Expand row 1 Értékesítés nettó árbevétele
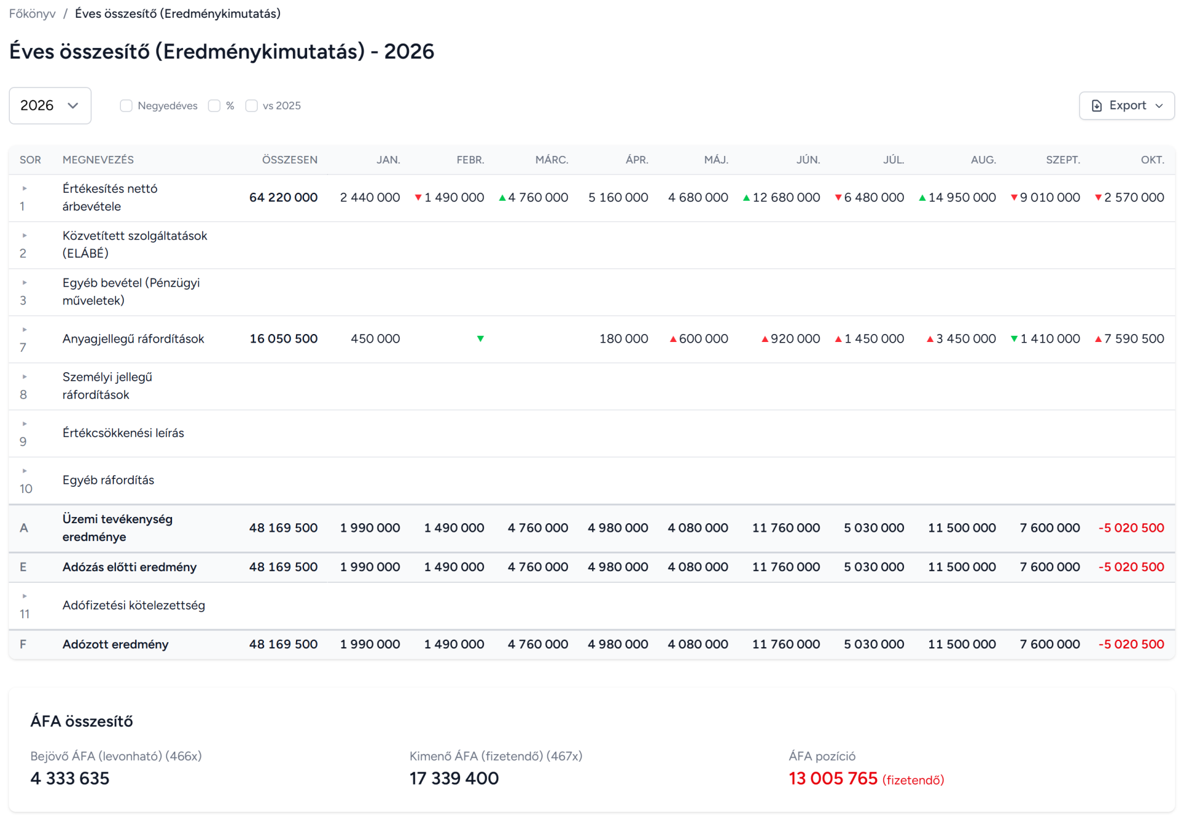1184x835 pixels. pos(25,189)
